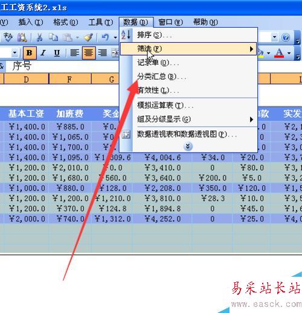
Task: Click the research binoculars toolbar icon
Action: tap(22, 37)
